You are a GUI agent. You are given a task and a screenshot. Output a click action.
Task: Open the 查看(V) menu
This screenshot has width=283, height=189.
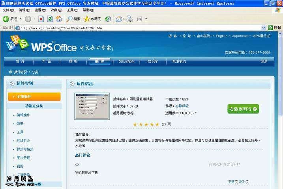(x=40, y=10)
